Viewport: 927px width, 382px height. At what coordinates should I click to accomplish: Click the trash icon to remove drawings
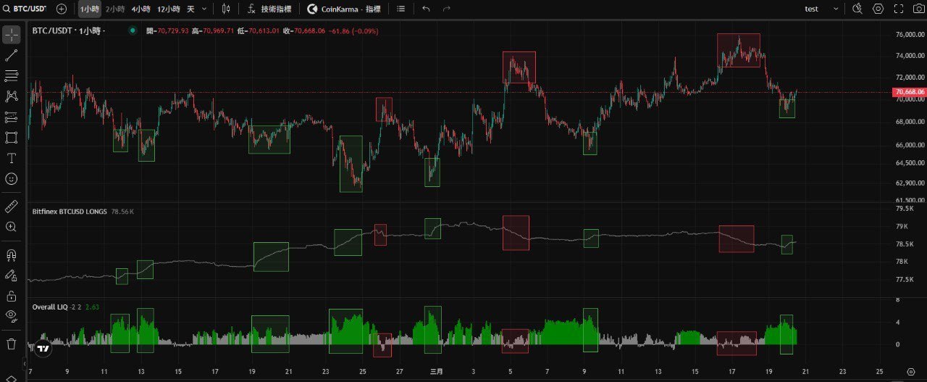click(11, 344)
